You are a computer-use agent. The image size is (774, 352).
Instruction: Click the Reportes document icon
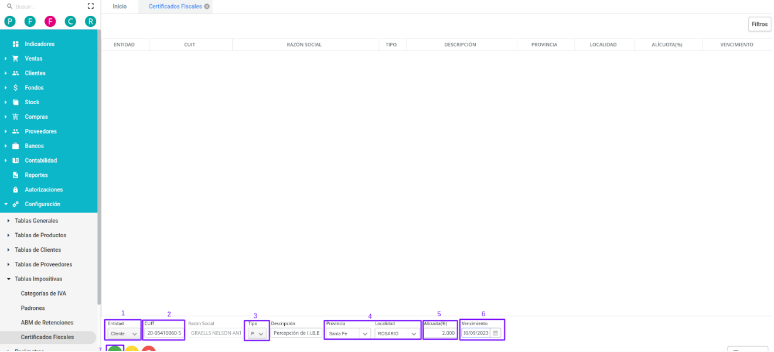[16, 175]
